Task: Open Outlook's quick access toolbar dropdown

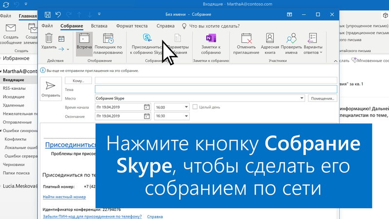Action: point(26,4)
